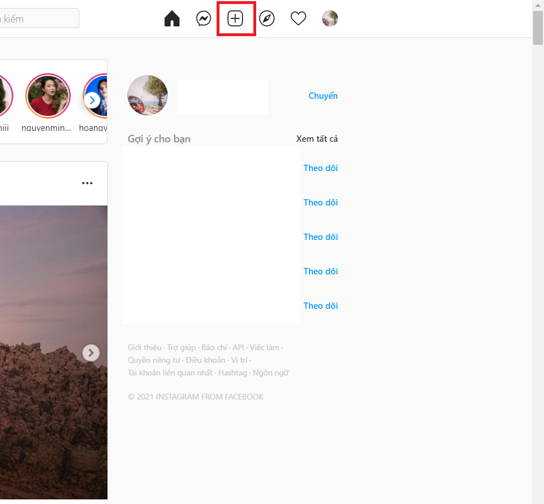
Task: Open the sunset landscape post image
Action: 53,352
